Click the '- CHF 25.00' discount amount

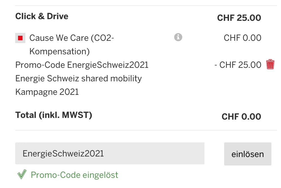click(238, 65)
